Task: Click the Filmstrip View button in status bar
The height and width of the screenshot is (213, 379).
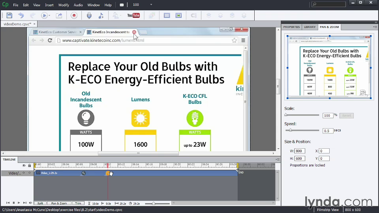Action: tap(328, 210)
